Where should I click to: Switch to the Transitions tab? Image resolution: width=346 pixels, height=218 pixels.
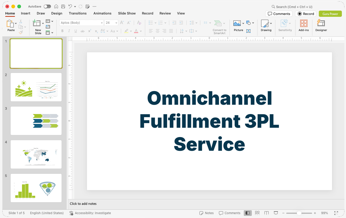click(x=78, y=13)
